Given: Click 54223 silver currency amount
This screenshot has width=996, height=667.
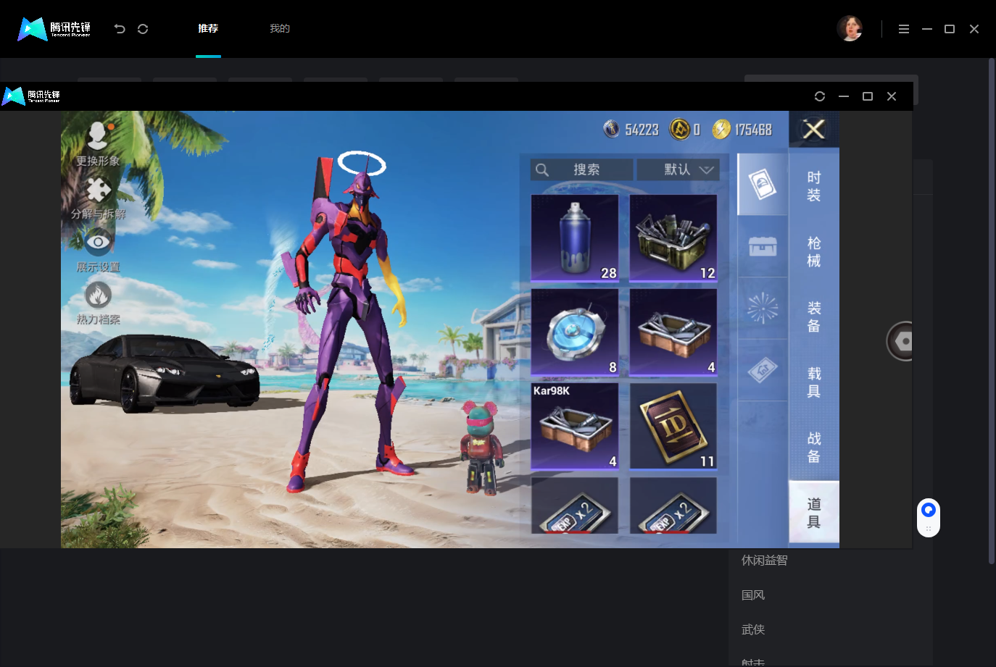Looking at the screenshot, I should click(x=642, y=130).
